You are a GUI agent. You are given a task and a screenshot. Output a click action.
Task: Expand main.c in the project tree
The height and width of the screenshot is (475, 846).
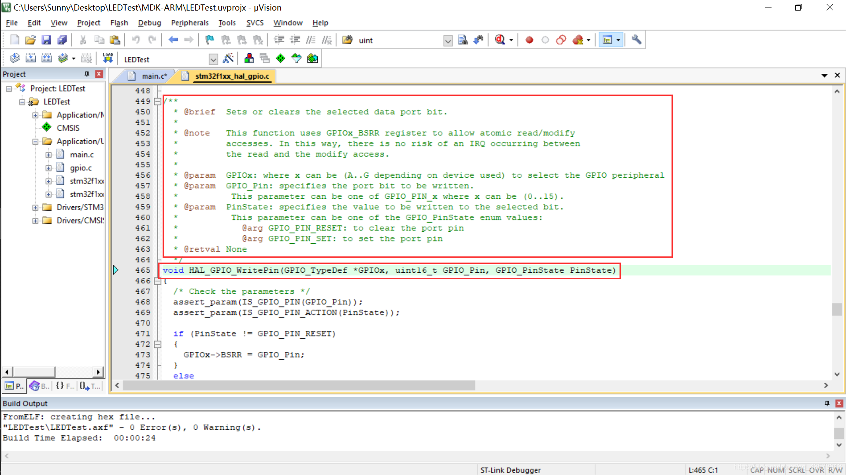pyautogui.click(x=48, y=155)
